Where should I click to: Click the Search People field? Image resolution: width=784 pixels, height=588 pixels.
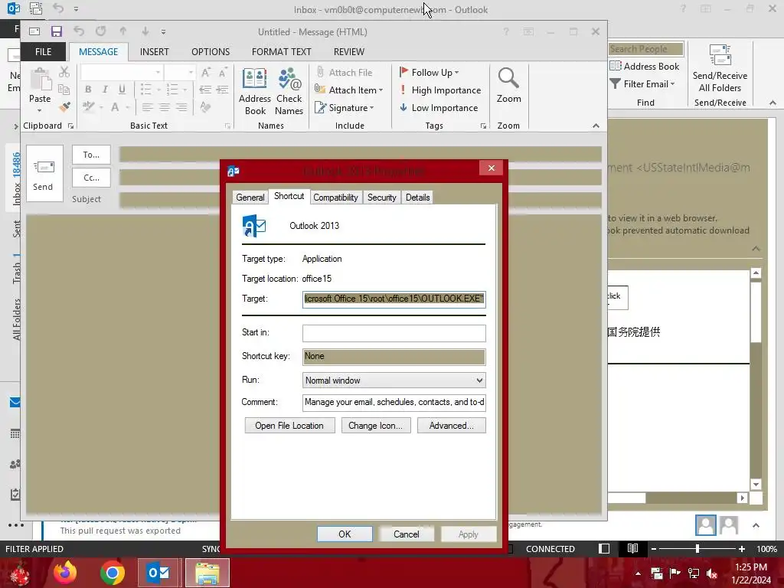(x=646, y=49)
